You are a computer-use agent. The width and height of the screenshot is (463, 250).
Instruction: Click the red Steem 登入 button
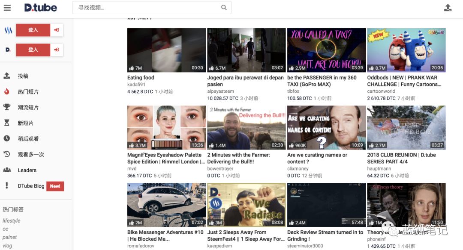coord(33,30)
